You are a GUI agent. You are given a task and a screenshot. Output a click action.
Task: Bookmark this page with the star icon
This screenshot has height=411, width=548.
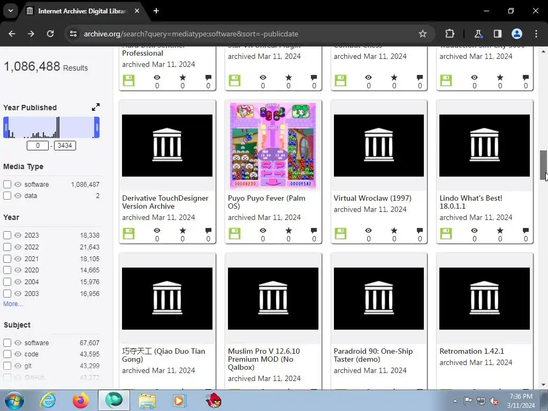pyautogui.click(x=423, y=34)
